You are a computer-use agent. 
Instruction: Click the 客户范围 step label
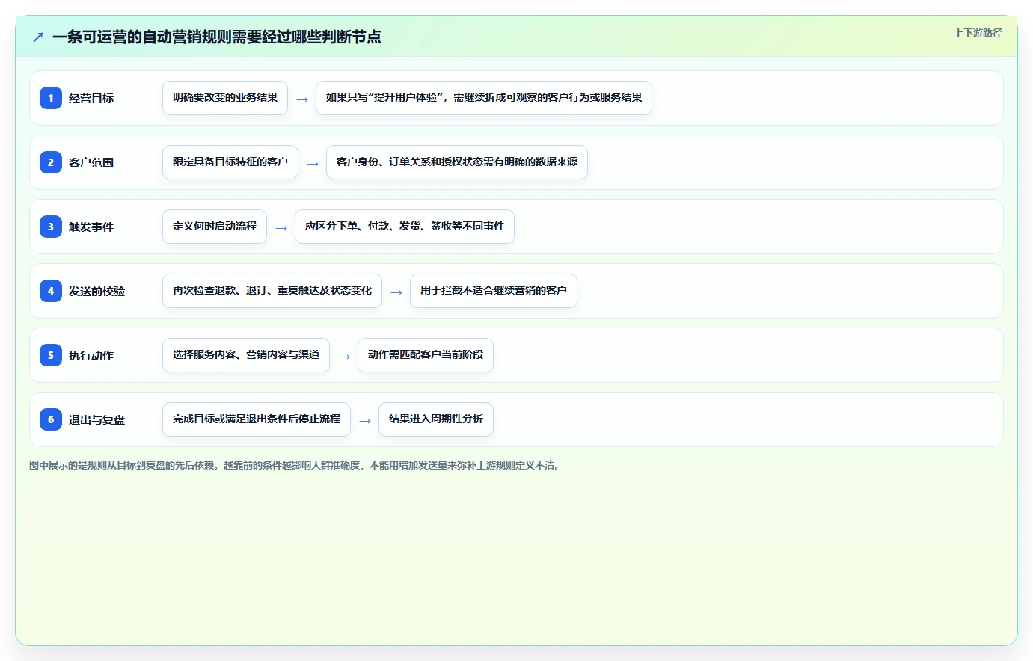coord(91,162)
